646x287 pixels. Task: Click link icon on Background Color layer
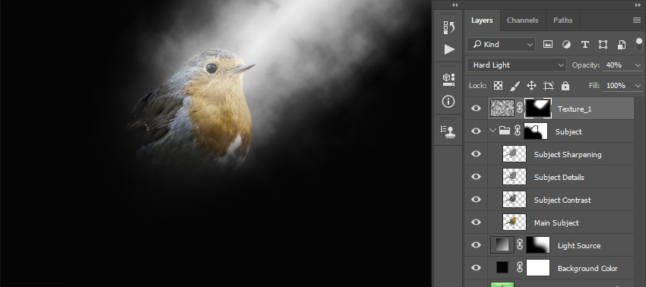click(x=520, y=268)
